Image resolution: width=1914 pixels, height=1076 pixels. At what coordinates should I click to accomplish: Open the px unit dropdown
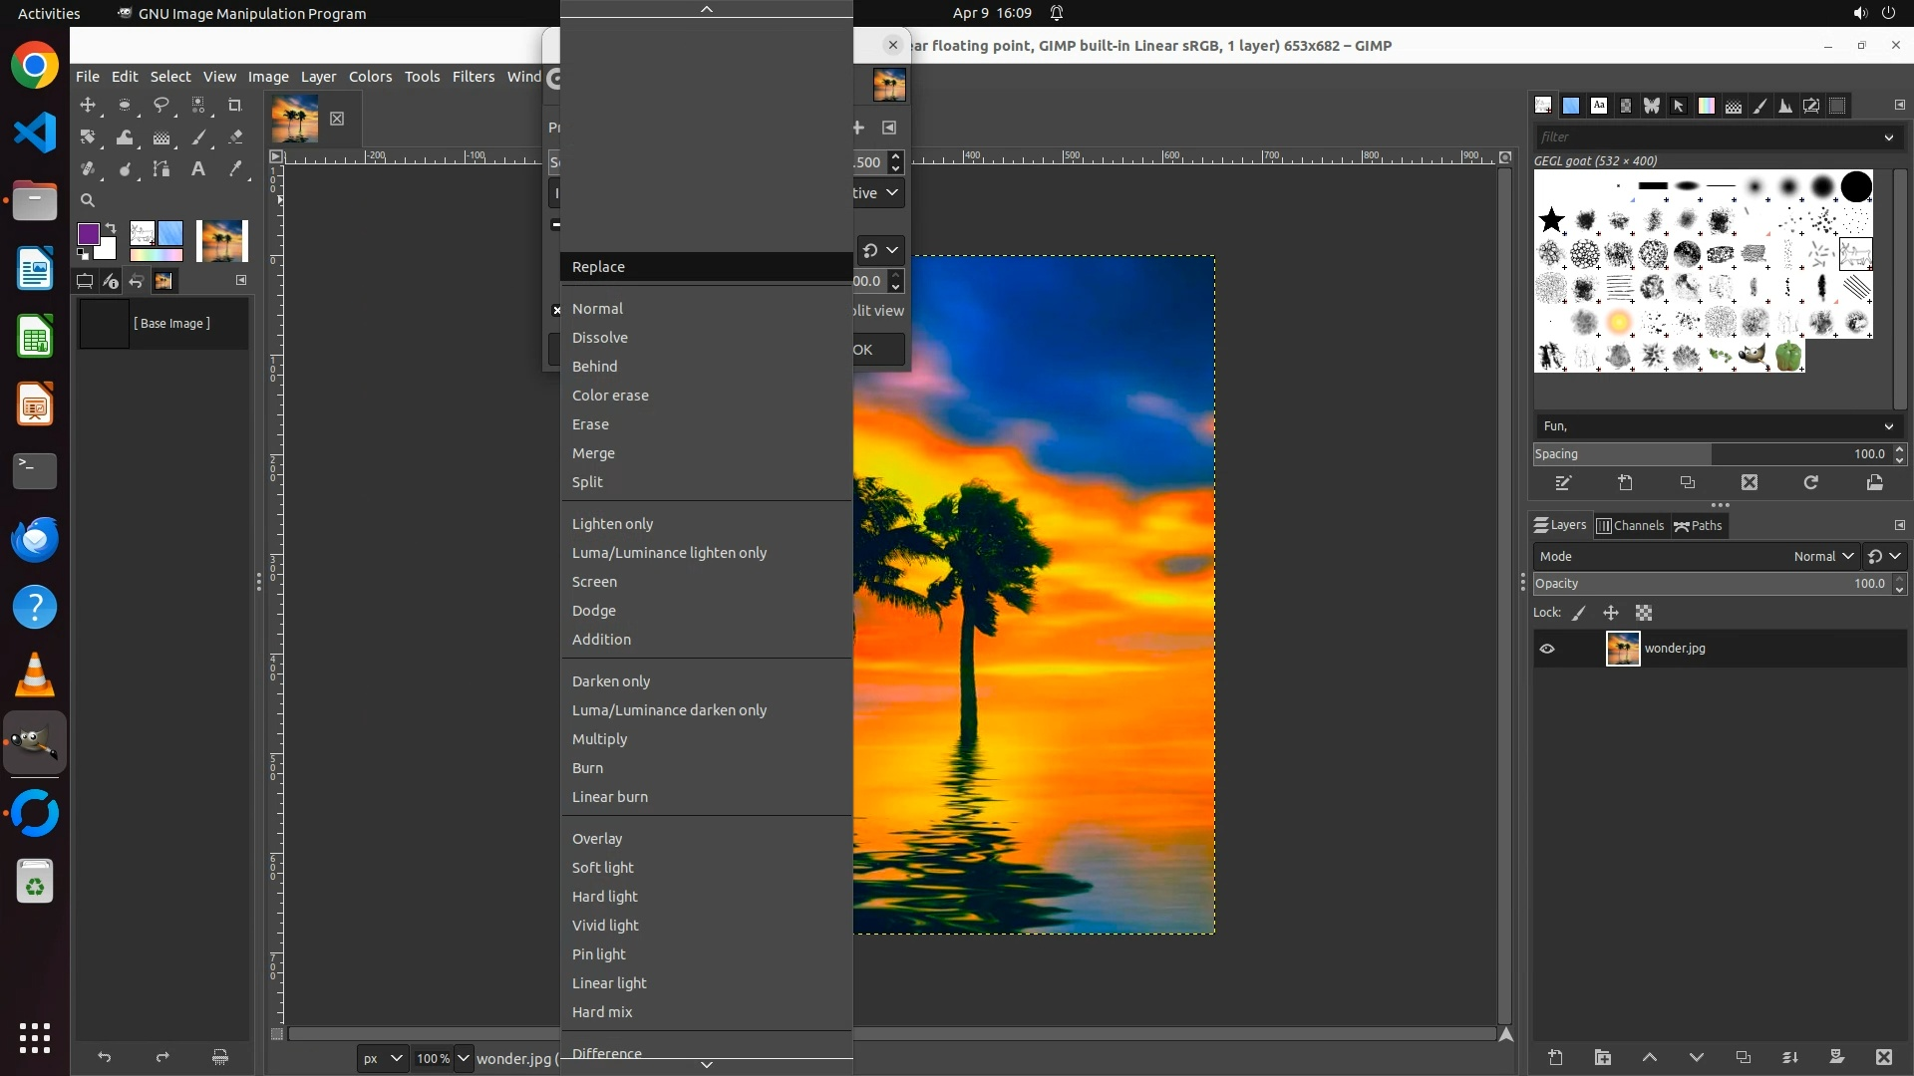click(382, 1058)
